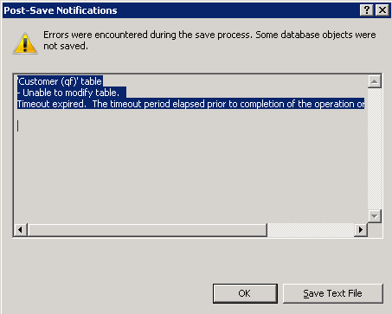
Task: Click the yellow warning triangle icon
Action: coord(25,43)
